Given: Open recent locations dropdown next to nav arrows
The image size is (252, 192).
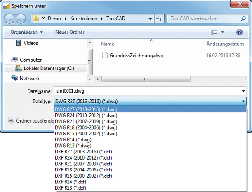Looking at the screenshot, I should [29, 19].
